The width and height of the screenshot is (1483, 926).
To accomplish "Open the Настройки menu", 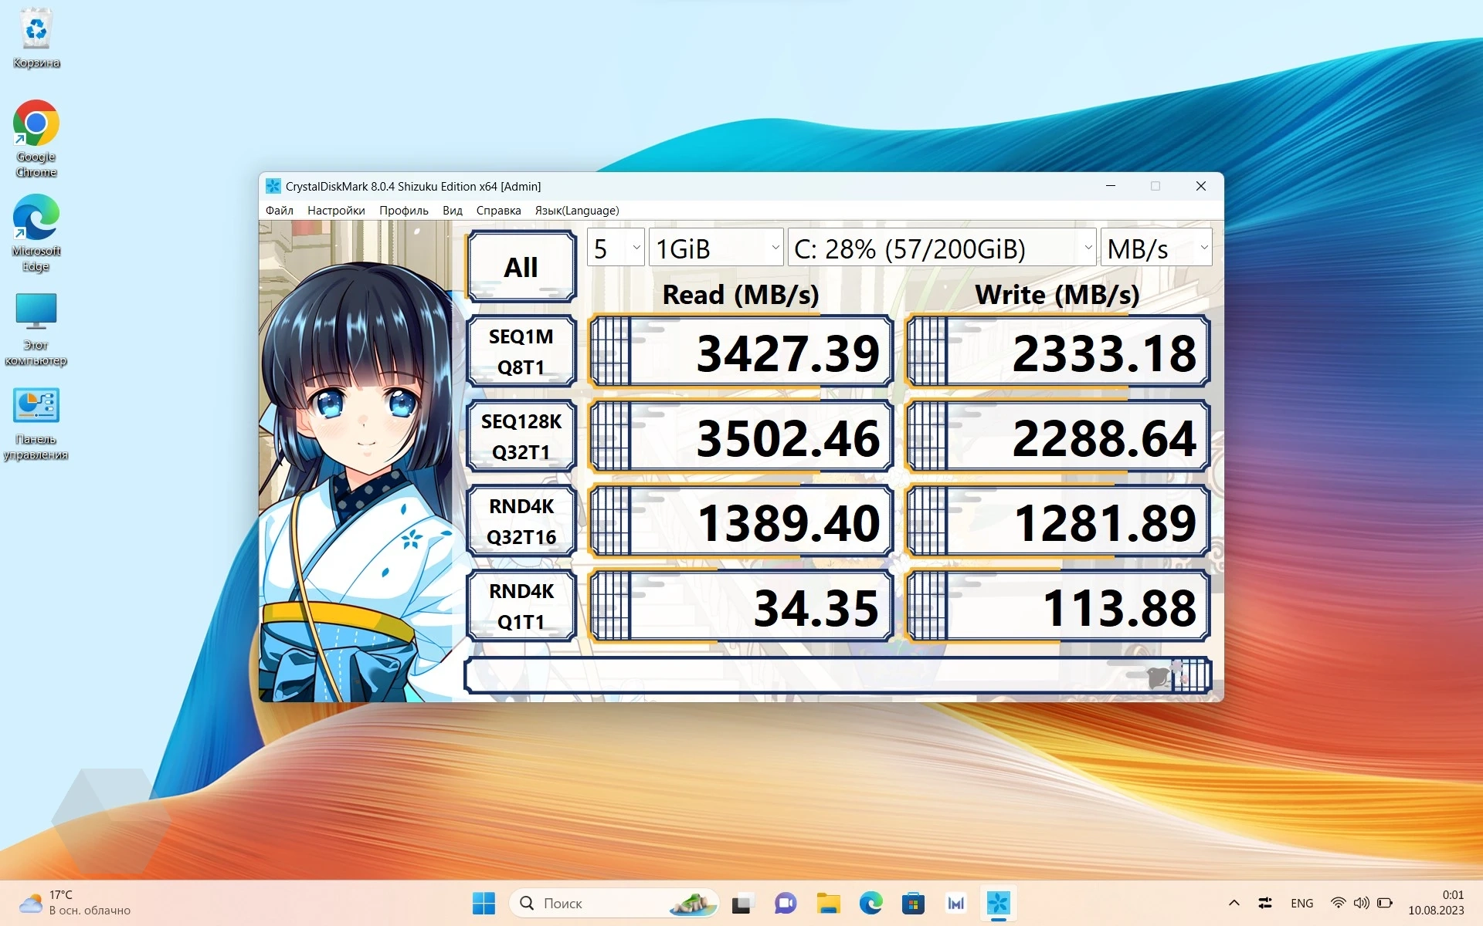I will point(336,211).
